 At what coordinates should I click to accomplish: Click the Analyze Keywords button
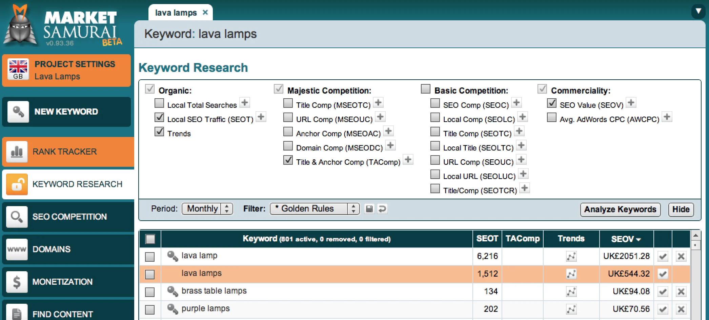pos(620,209)
